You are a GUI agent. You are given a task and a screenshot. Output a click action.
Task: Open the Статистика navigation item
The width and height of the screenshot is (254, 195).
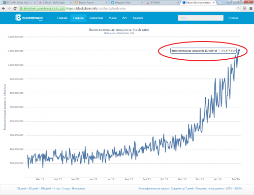96,18
